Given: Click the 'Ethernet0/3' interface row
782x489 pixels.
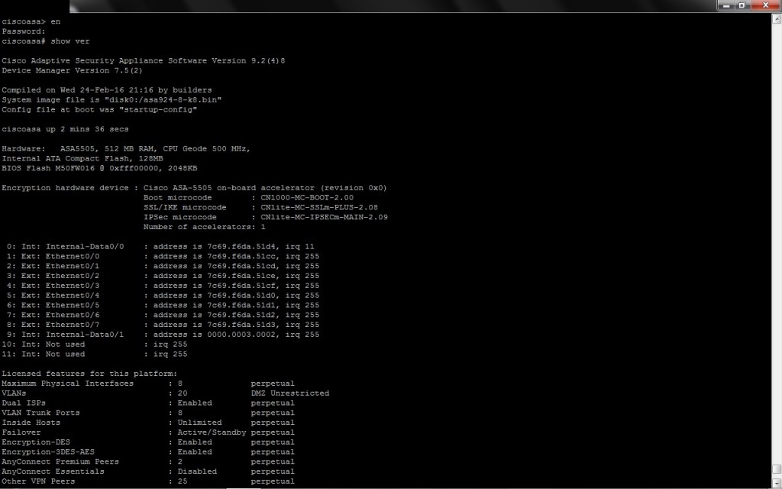Looking at the screenshot, I should pyautogui.click(x=163, y=286).
